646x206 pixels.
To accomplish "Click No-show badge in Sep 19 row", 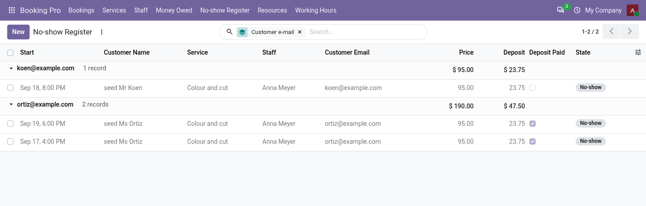I will tap(590, 123).
